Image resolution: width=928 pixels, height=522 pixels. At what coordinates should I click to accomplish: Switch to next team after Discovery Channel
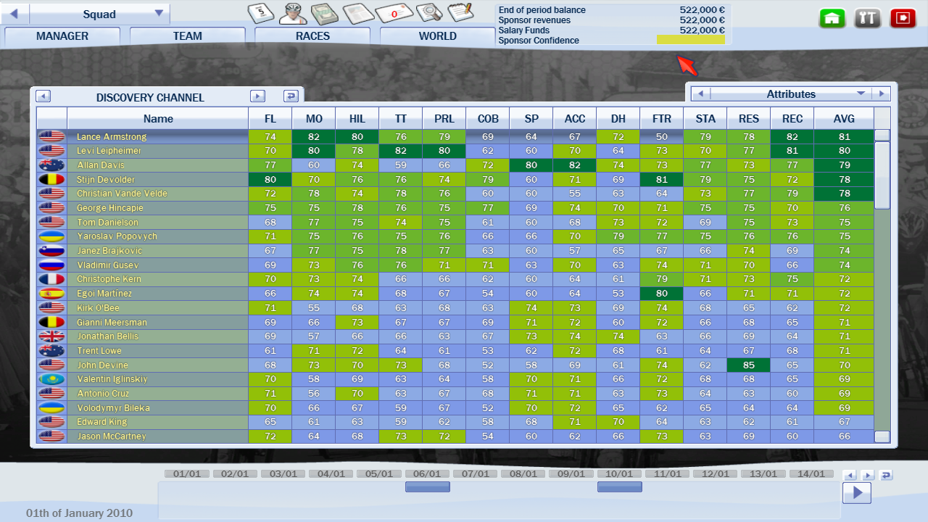[257, 96]
